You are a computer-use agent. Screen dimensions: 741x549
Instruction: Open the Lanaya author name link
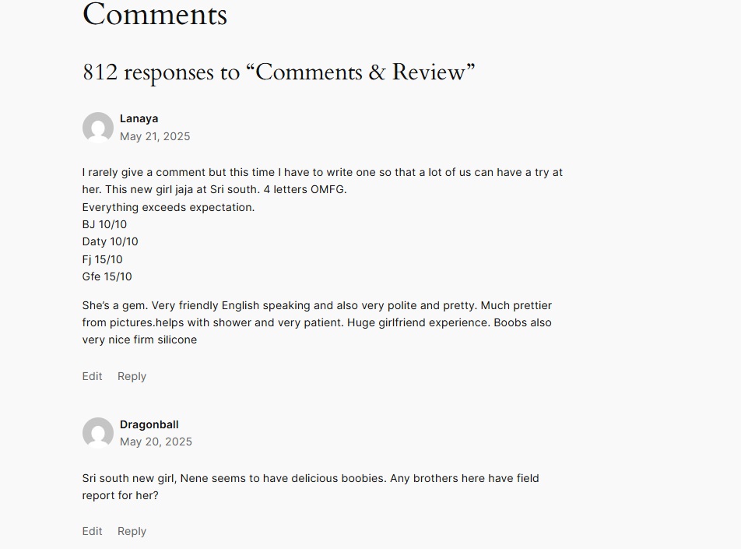coord(139,118)
